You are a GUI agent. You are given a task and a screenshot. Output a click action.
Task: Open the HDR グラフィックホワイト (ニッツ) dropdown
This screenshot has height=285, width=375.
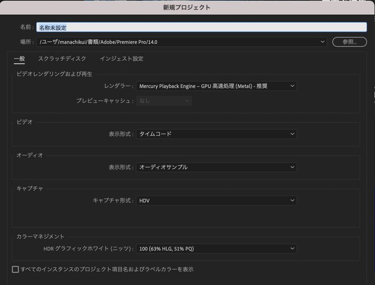click(216, 249)
